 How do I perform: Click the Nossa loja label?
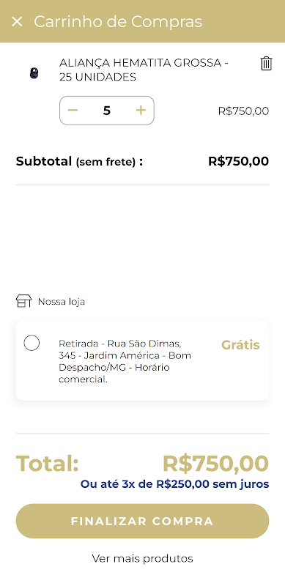pos(62,302)
